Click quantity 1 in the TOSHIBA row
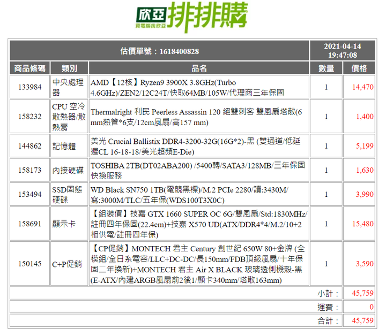Viewport: 386px width, 330px height. pyautogui.click(x=326, y=170)
